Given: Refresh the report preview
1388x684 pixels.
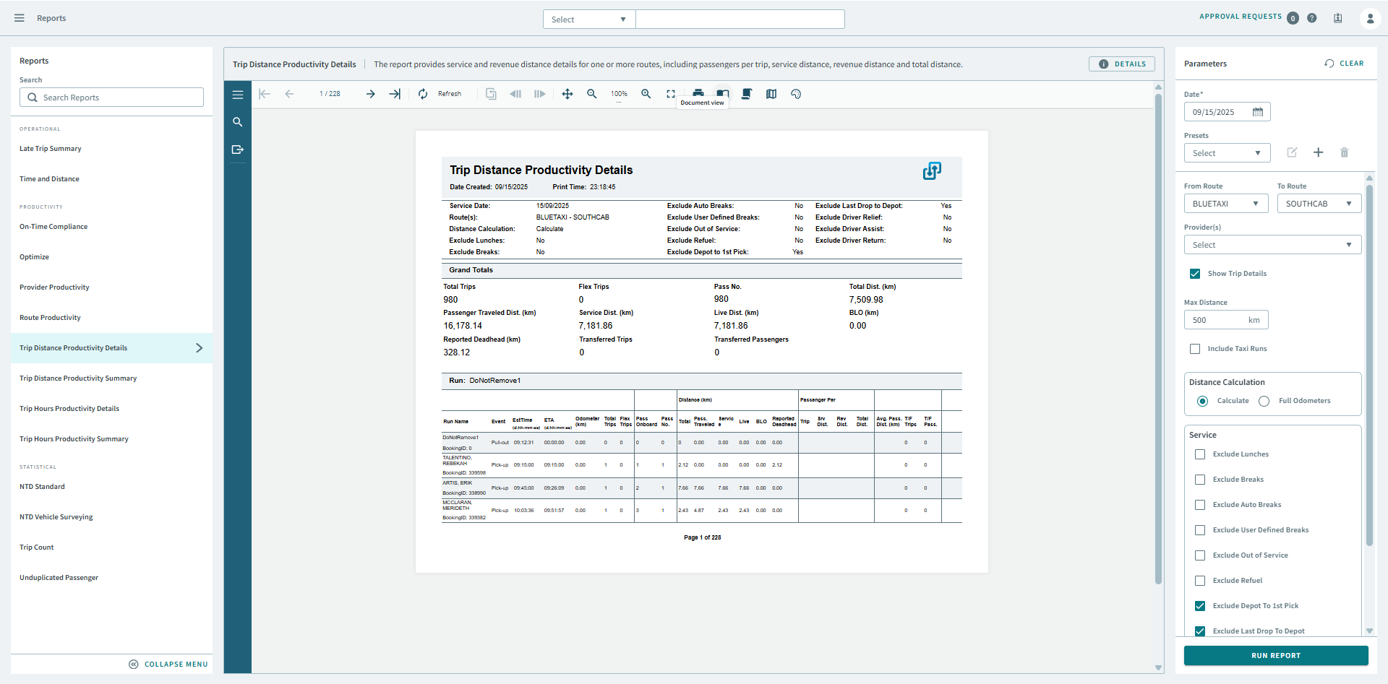Looking at the screenshot, I should tap(423, 94).
